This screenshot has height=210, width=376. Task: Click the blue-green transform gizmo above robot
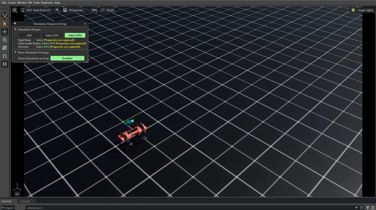129,122
